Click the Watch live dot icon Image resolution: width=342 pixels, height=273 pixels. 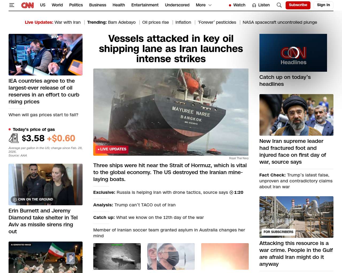pos(230,5)
